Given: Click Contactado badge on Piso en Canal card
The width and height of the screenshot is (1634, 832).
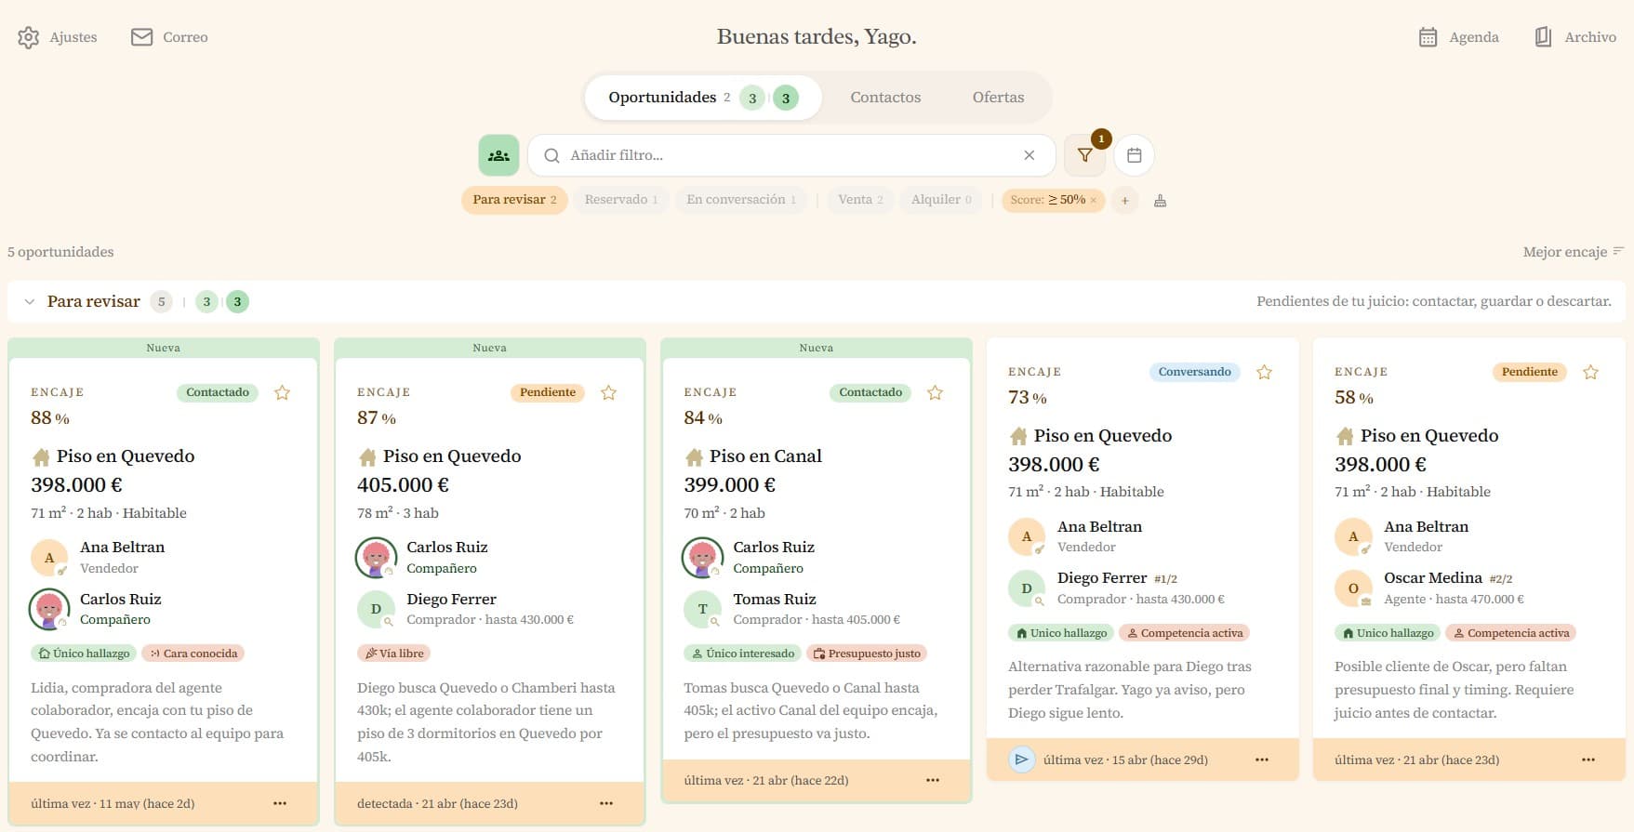Looking at the screenshot, I should (x=870, y=392).
